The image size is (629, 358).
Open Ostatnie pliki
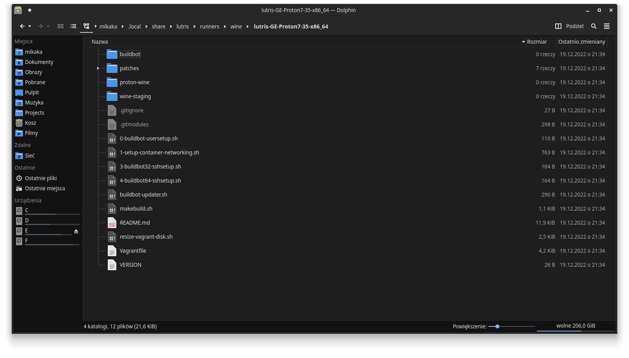(41, 178)
